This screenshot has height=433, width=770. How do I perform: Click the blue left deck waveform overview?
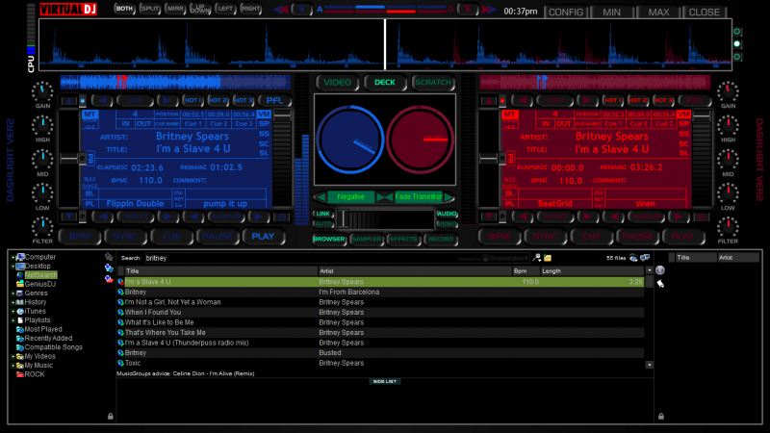point(175,82)
